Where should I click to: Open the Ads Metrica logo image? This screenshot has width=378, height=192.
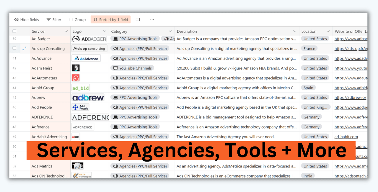pyautogui.click(x=78, y=166)
